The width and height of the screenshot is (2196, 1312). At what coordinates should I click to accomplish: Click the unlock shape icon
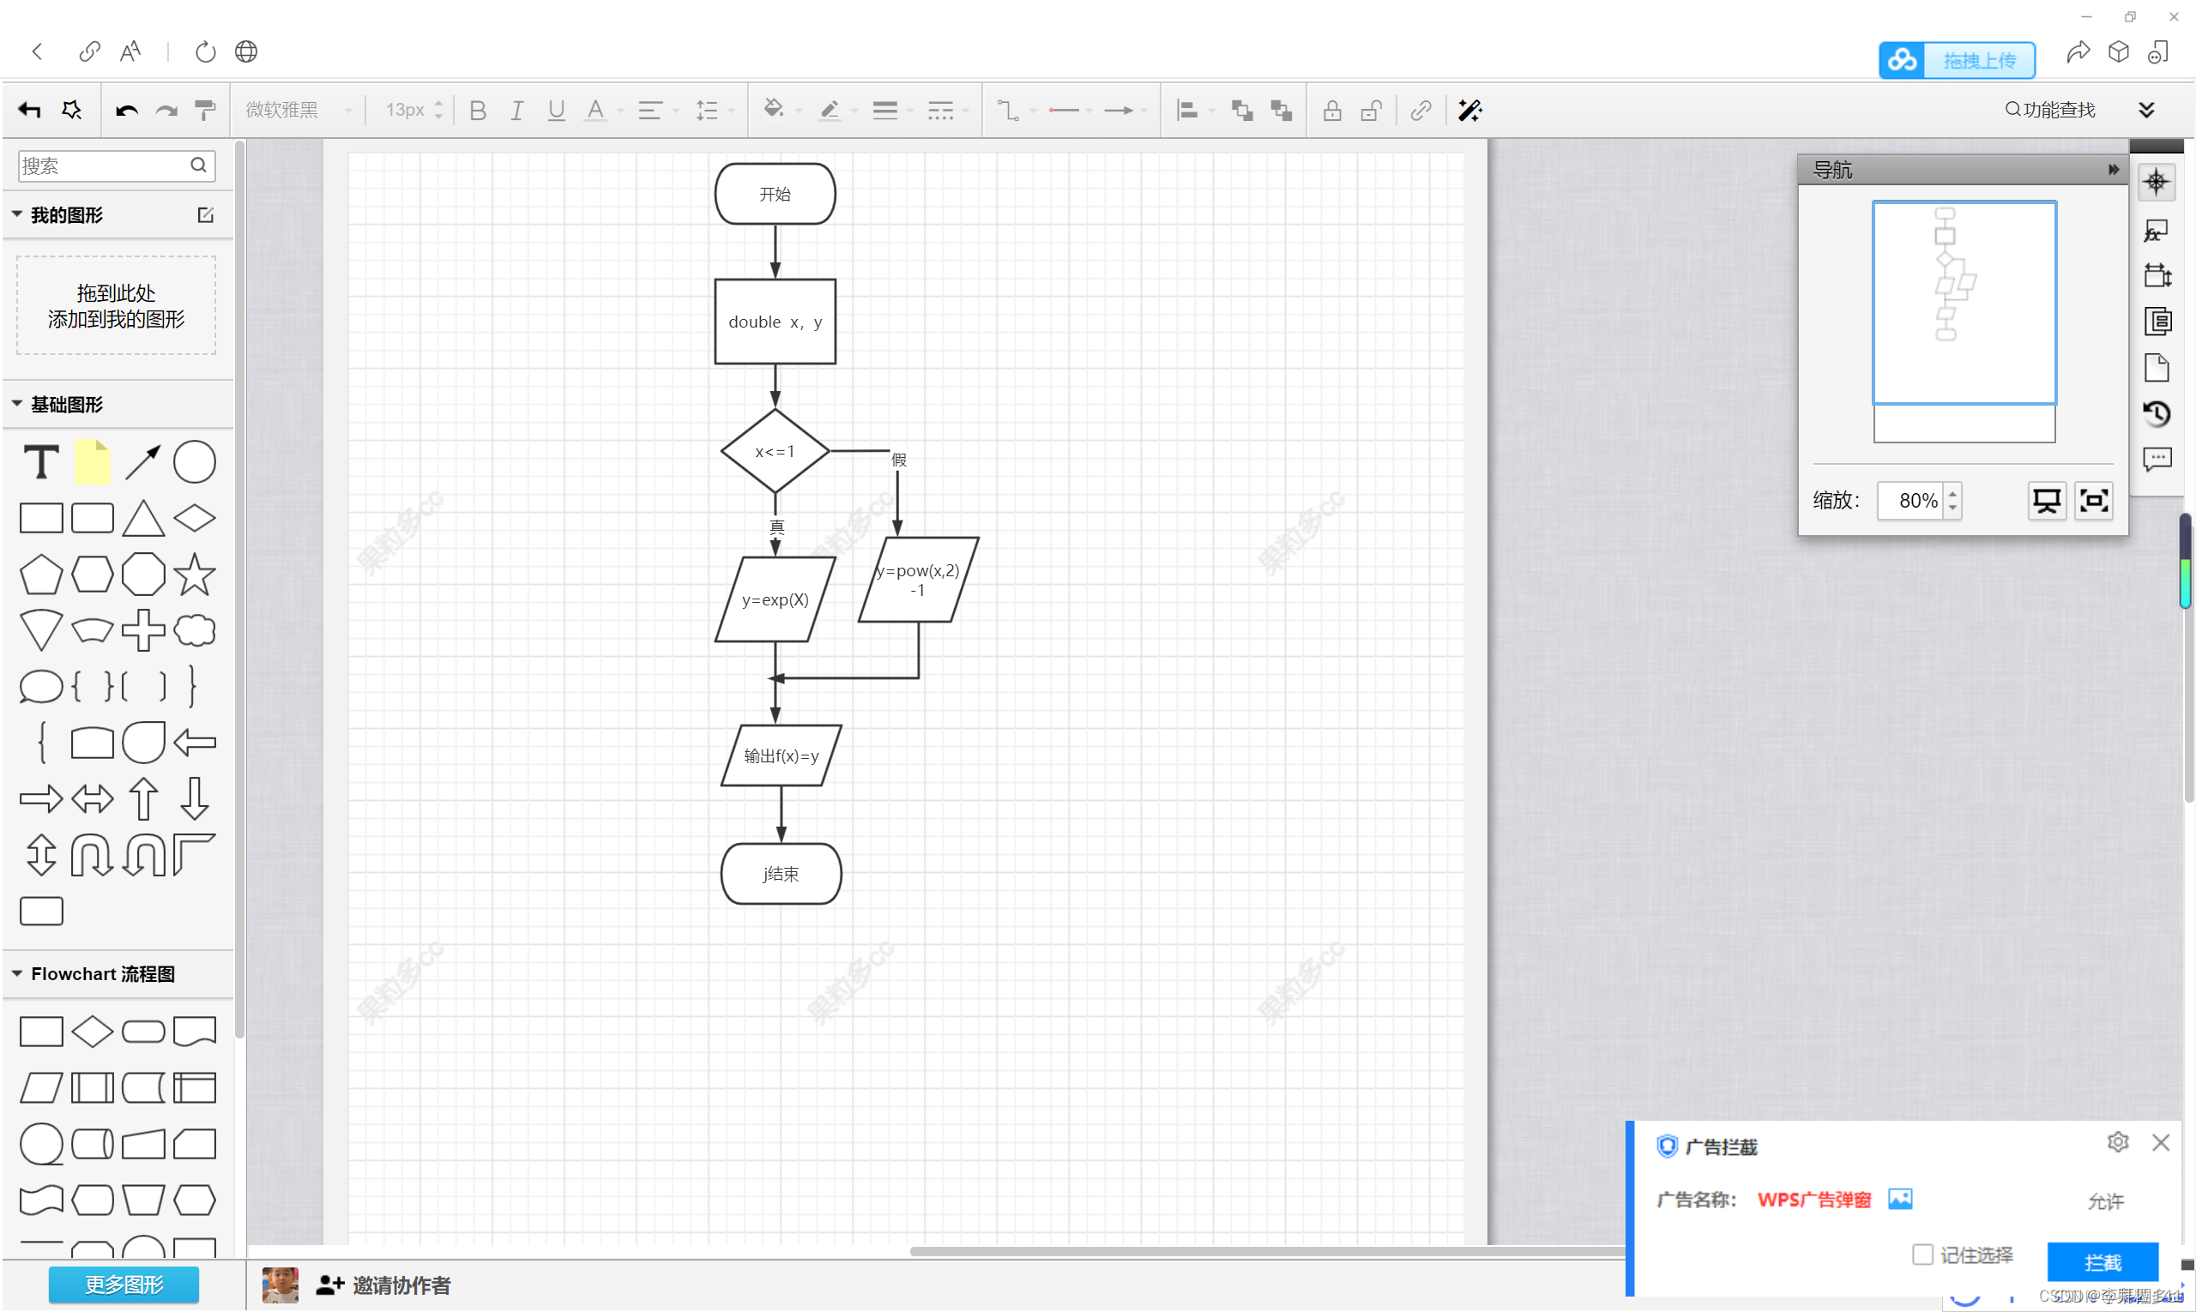(x=1372, y=111)
